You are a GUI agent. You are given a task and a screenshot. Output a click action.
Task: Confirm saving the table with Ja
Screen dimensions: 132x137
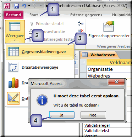tap(62, 115)
